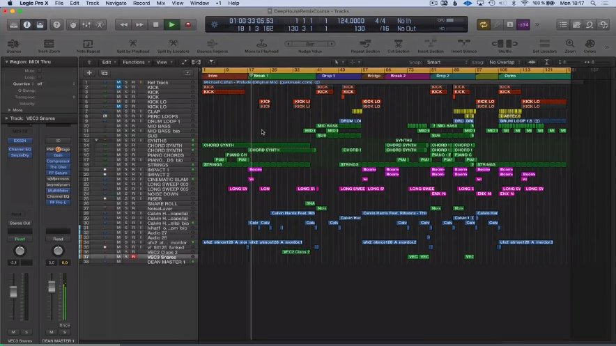The image size is (616, 346).
Task: Click the Repeat Section icon
Action: [365, 44]
